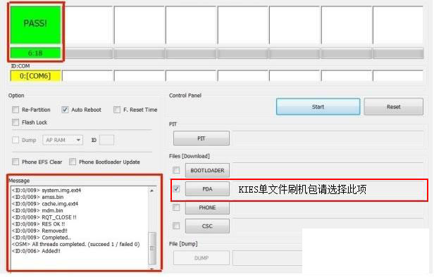The height and width of the screenshot is (277, 434).
Task: Pick a CSC file
Action: tap(207, 226)
